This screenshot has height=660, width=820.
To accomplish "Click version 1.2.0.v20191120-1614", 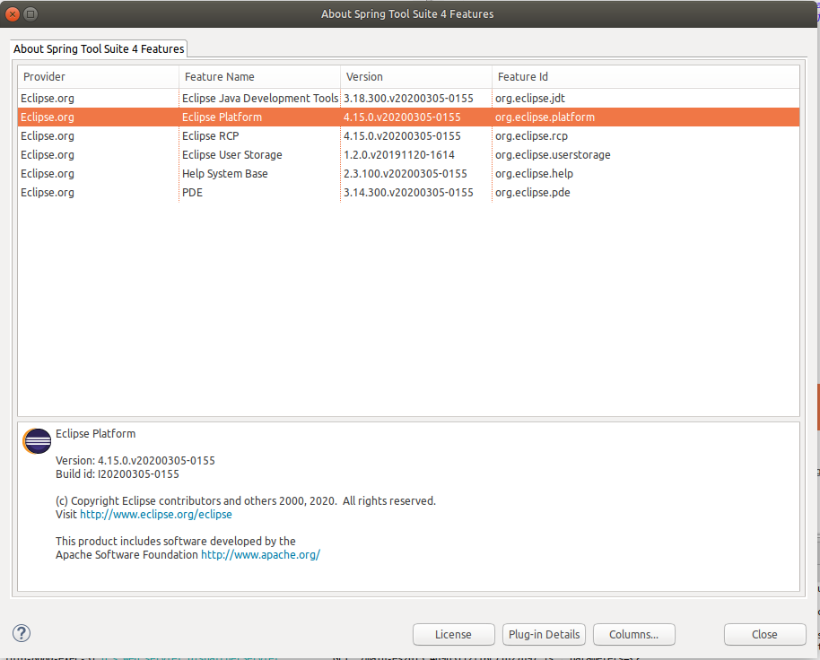I will click(x=399, y=154).
